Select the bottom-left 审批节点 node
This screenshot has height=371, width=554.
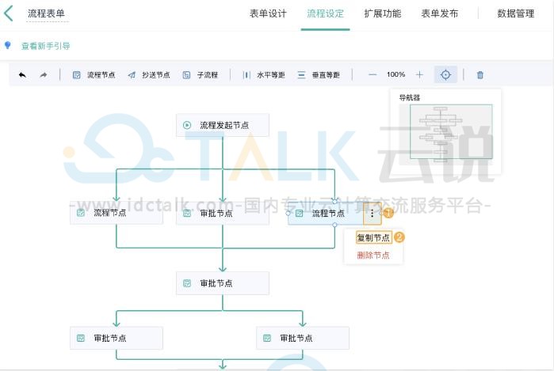pos(117,338)
